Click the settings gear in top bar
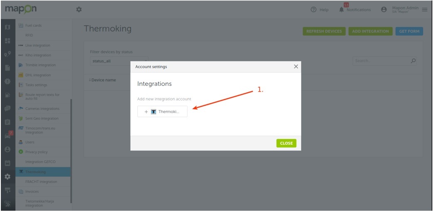Screen dimensions: 434x212 (79, 10)
